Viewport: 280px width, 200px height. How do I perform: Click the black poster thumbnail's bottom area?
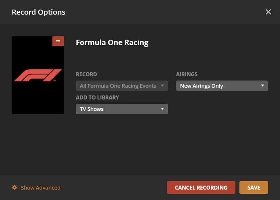(38, 104)
